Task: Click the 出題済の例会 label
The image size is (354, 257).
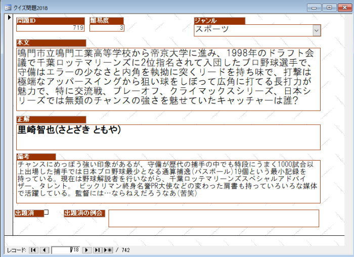Action: [x=84, y=213]
